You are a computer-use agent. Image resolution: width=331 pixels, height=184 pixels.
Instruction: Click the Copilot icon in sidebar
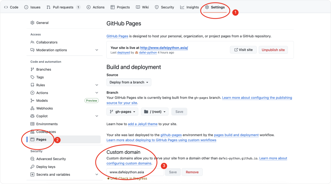[32, 116]
